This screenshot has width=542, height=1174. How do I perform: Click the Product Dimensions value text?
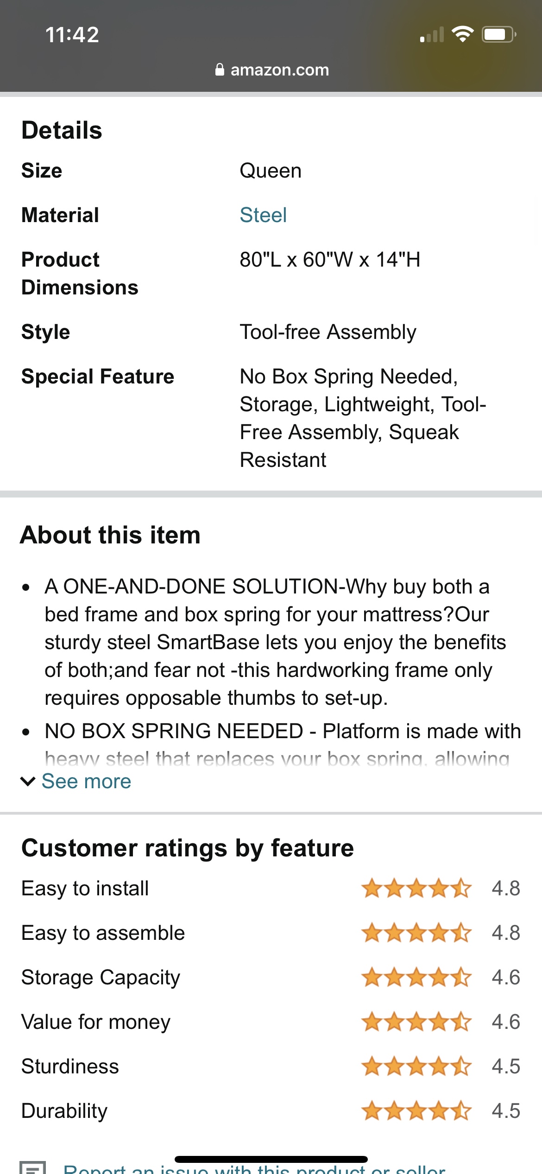(x=330, y=260)
